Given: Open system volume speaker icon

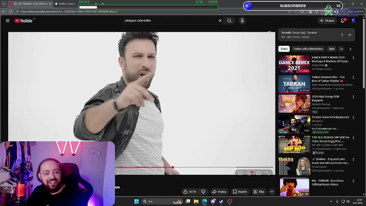Looking at the screenshot, I should click(x=348, y=201).
